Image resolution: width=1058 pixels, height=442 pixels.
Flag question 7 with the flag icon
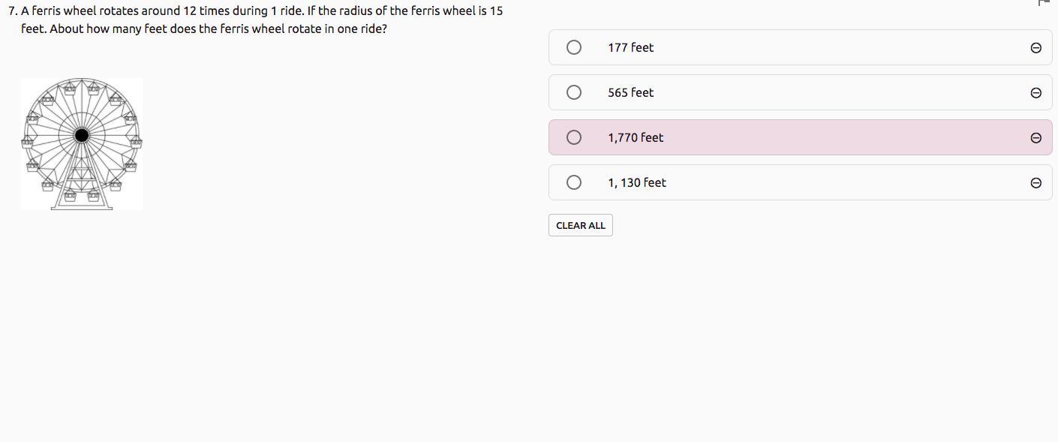1044,2
